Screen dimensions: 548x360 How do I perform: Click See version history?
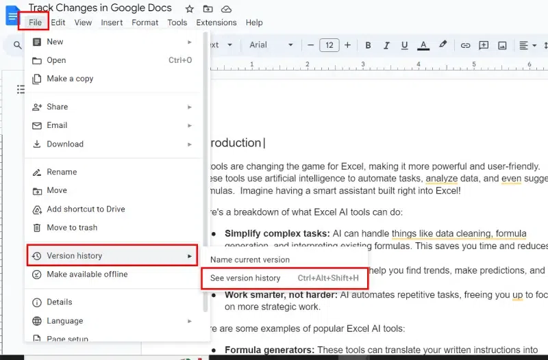point(284,279)
